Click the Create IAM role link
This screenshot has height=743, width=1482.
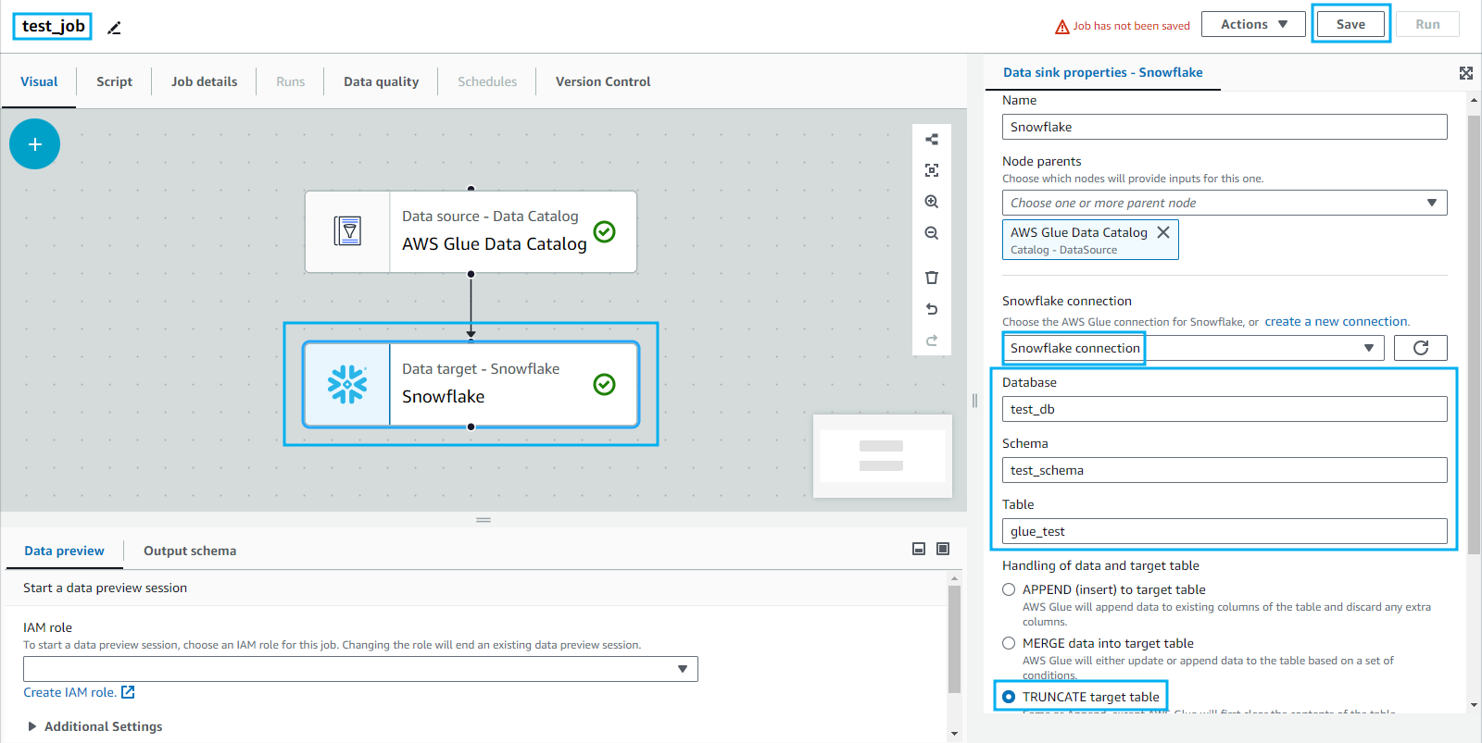coord(69,692)
